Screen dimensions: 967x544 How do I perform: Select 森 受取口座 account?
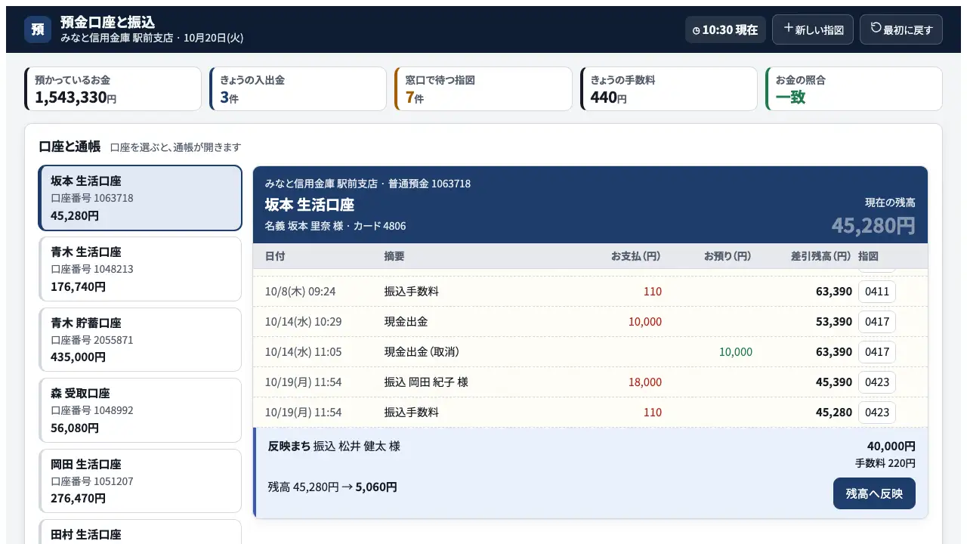141,410
